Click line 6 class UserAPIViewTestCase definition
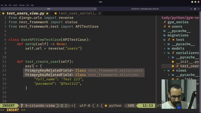Screen dimensions: 201x113 49,40
